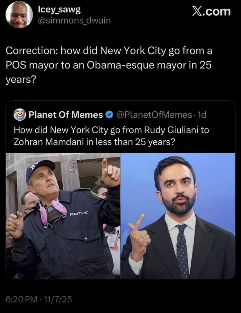Open the @simmons_dwain handle

coord(74,21)
